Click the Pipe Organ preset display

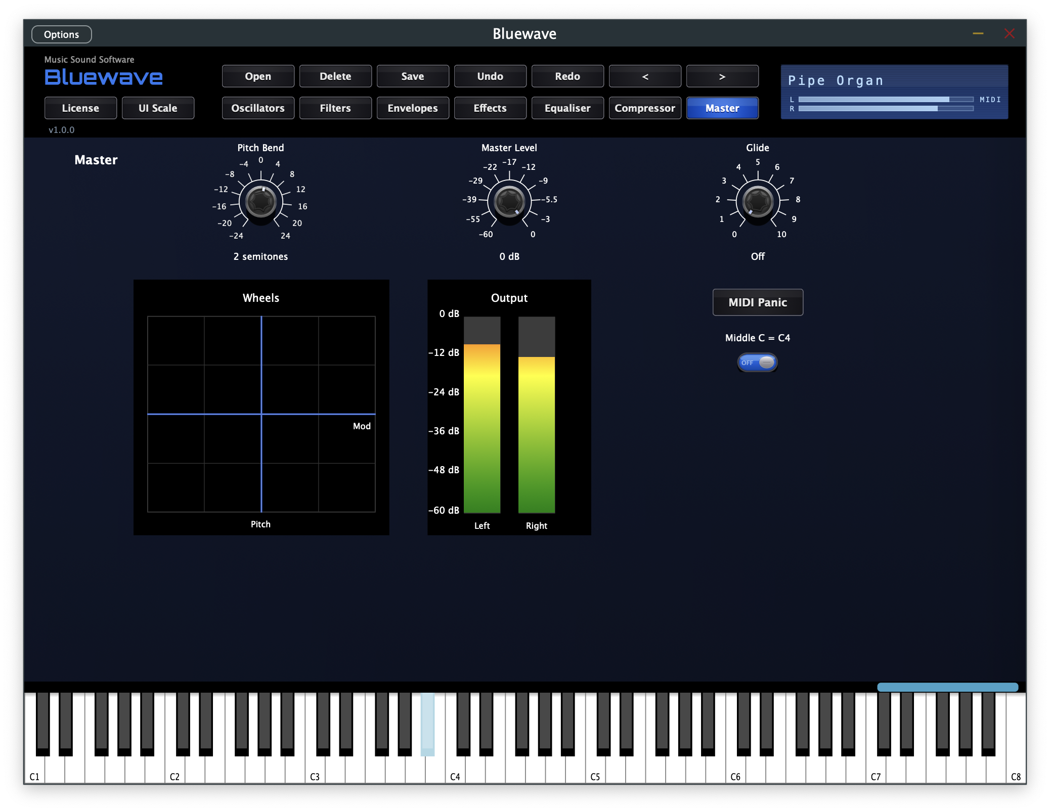pyautogui.click(x=894, y=92)
